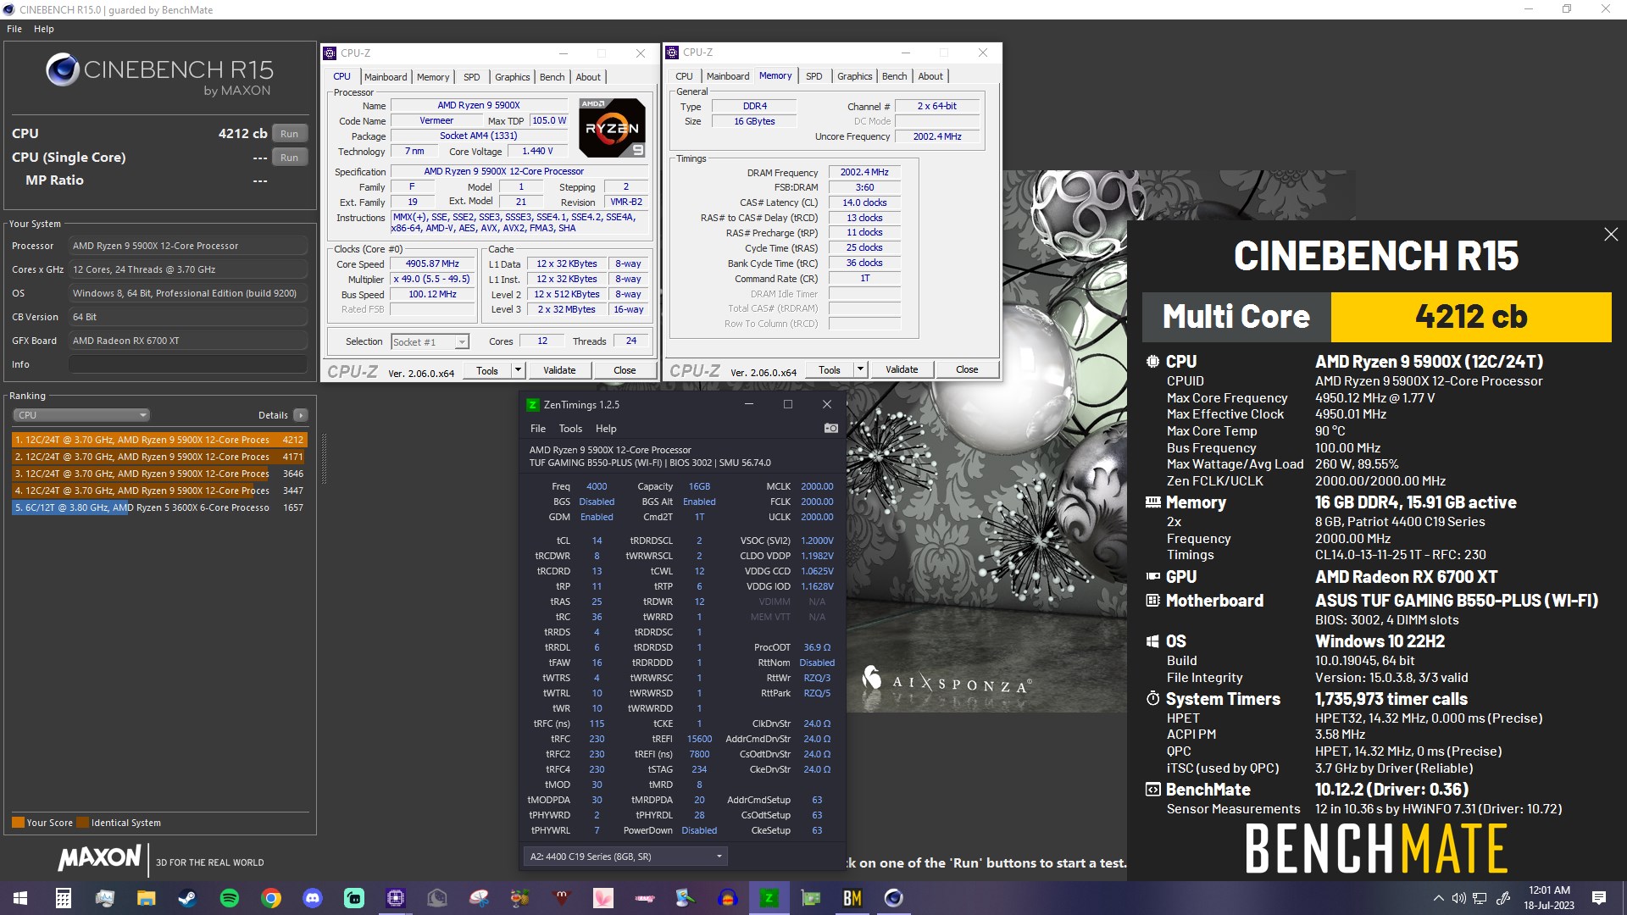This screenshot has width=1627, height=915.
Task: Open Graphics tab in right CPU-Z
Action: point(854,76)
